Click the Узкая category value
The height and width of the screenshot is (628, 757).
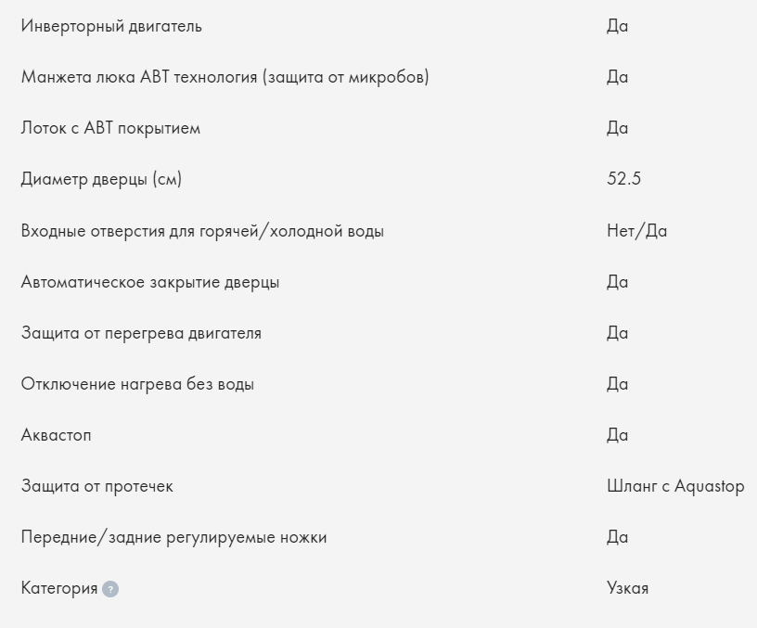click(x=627, y=589)
